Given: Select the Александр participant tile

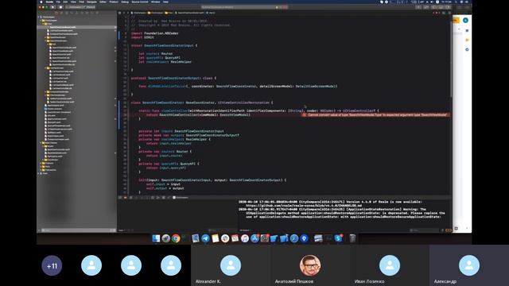Looking at the screenshot, I should tap(469, 265).
